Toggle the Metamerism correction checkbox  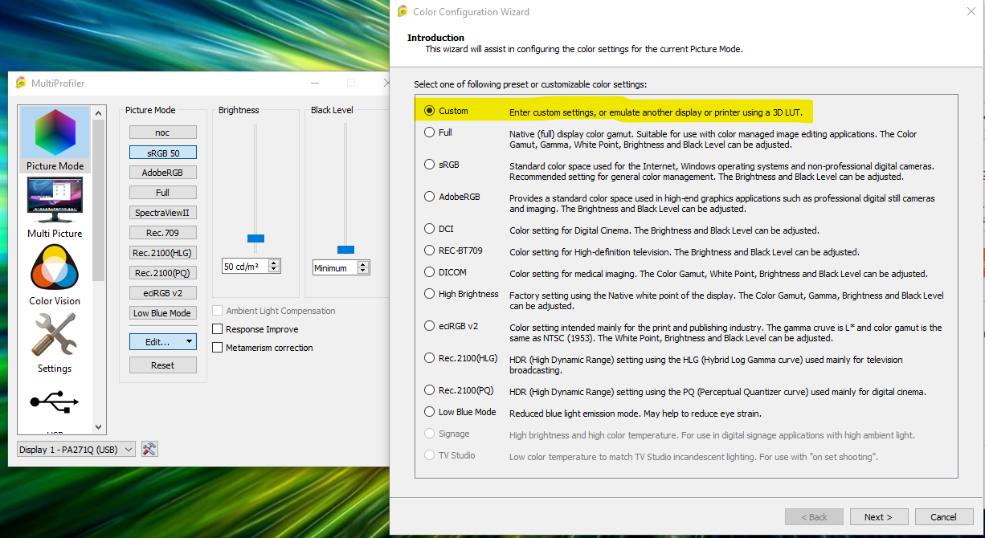tap(218, 348)
